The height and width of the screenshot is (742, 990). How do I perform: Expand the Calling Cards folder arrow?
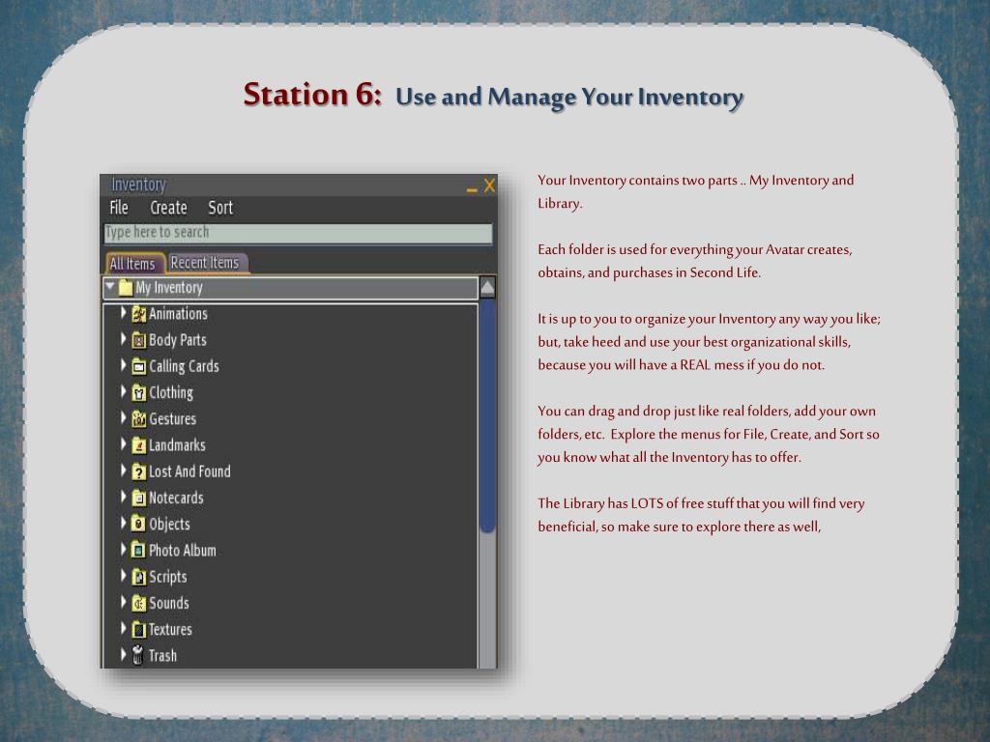point(124,365)
